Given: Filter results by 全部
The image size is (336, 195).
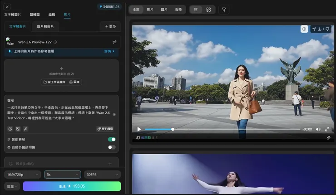Looking at the screenshot, I should pos(136,10).
